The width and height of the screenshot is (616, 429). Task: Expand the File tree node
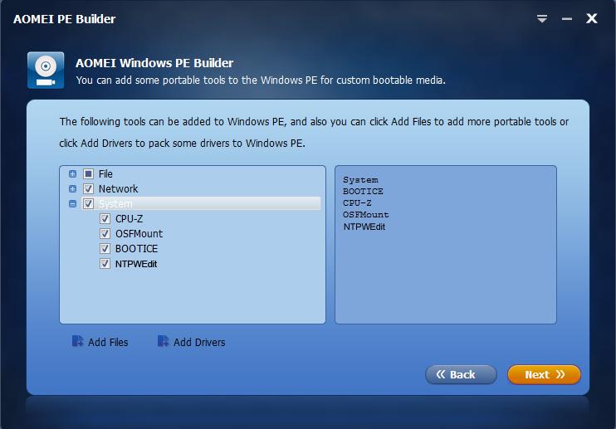point(72,173)
